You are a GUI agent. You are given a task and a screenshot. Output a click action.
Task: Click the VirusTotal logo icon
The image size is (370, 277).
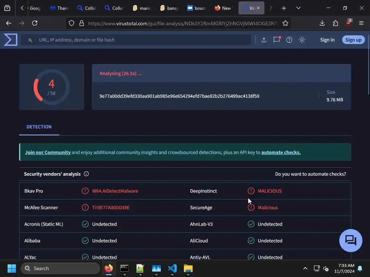pos(10,40)
